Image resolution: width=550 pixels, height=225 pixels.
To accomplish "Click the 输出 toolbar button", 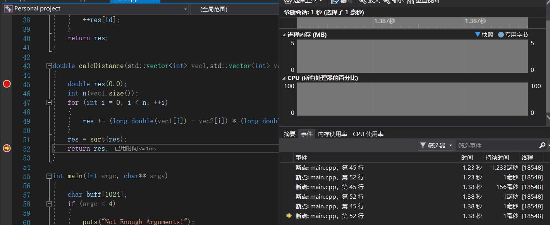I will (341, 2).
